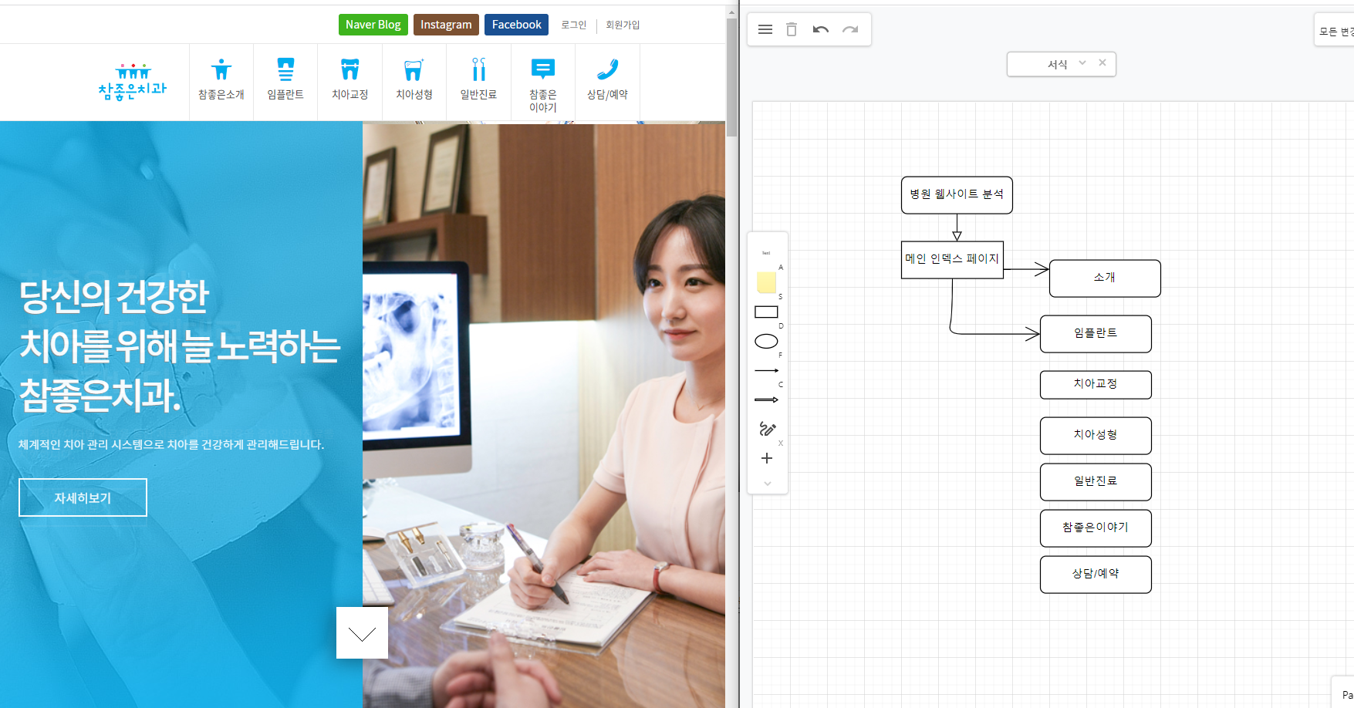Select the 일반진료 node in diagram
Image resolution: width=1354 pixels, height=708 pixels.
(1096, 482)
